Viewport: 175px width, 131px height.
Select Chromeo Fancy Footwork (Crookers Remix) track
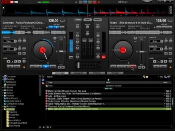(x=108, y=106)
